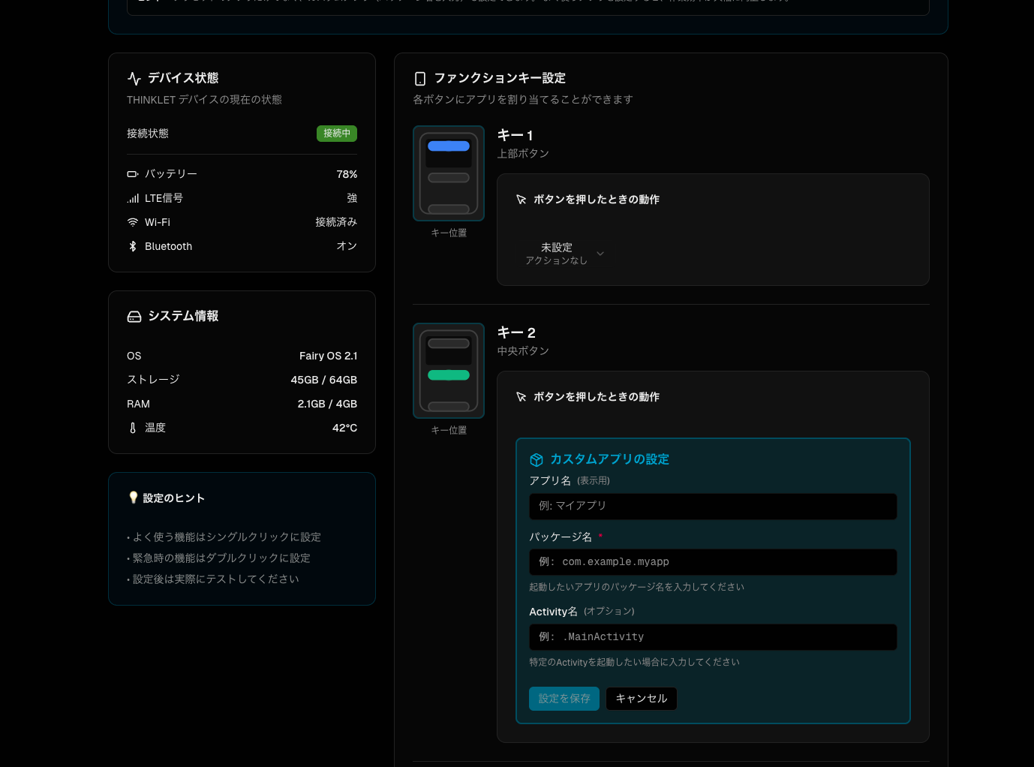Click the 設定のヒント heading
The image size is (1034, 767).
(x=174, y=498)
